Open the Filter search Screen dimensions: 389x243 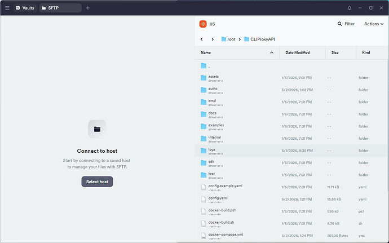346,24
